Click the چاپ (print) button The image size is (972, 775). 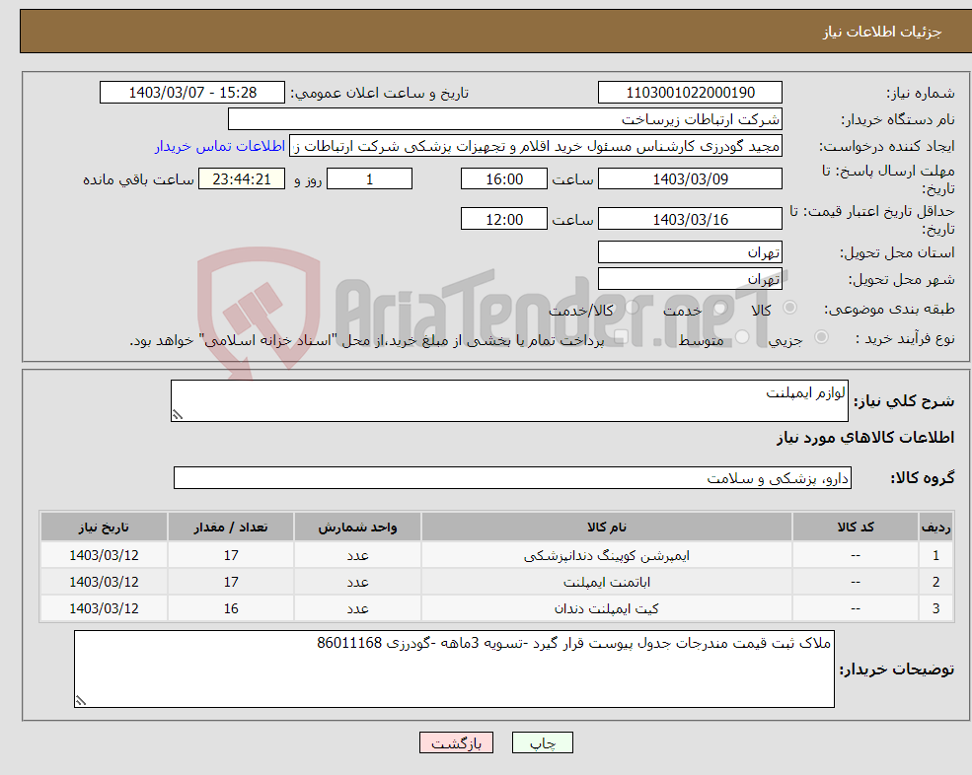point(543,742)
